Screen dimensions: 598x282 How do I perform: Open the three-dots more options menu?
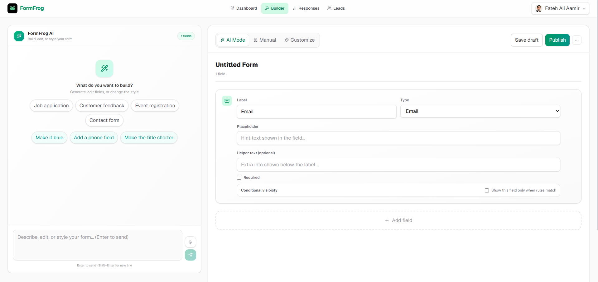point(577,40)
